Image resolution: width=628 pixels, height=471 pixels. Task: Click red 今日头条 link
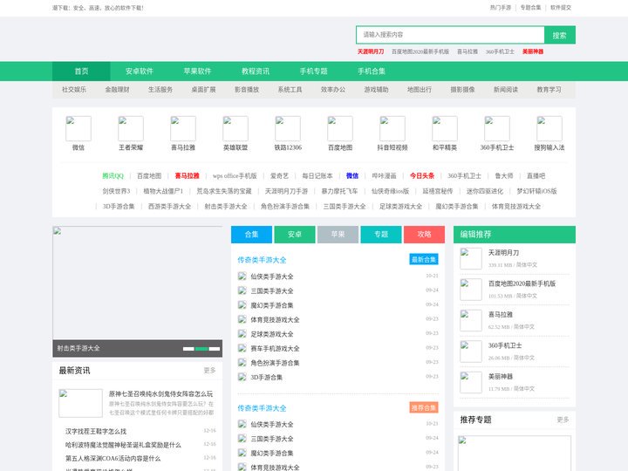tap(422, 176)
